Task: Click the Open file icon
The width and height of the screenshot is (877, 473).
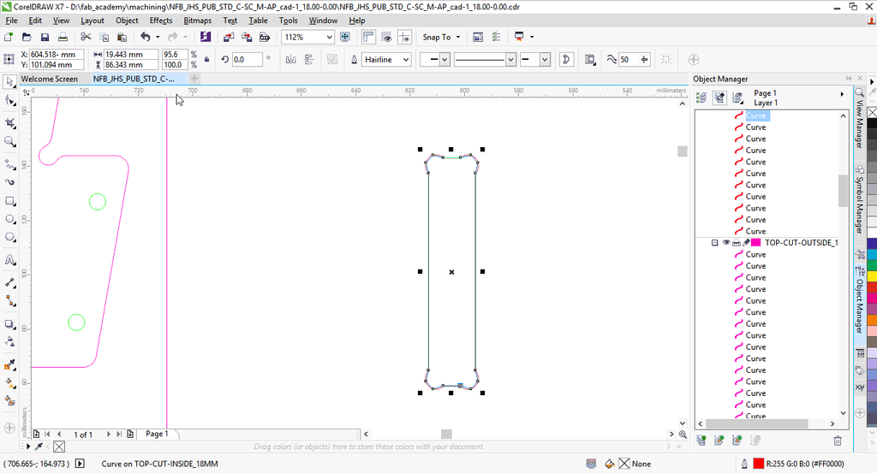Action: click(27, 37)
